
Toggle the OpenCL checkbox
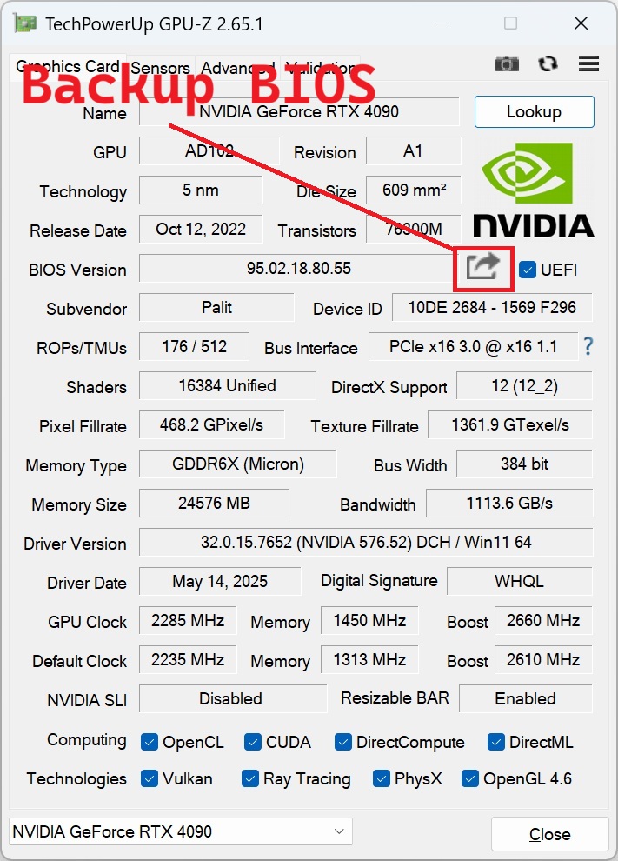(149, 742)
